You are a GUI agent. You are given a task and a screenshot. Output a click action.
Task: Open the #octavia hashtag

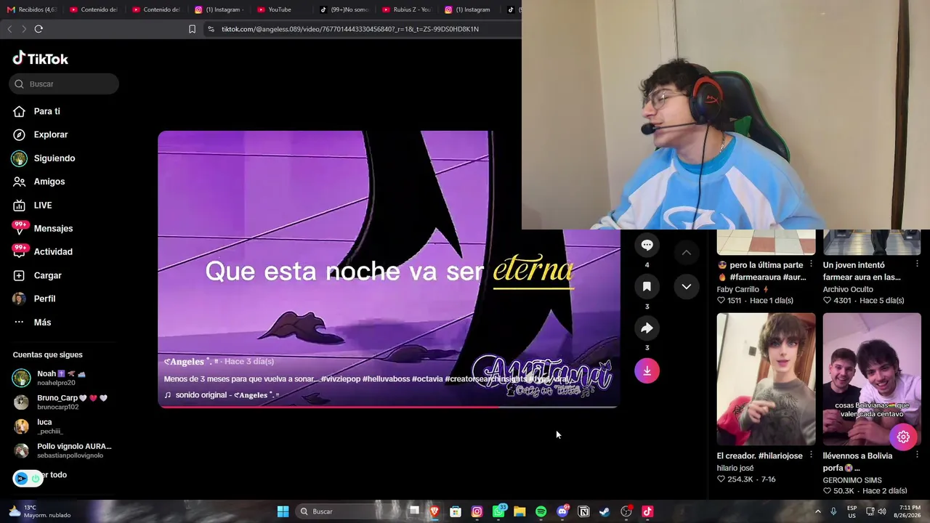tap(427, 379)
